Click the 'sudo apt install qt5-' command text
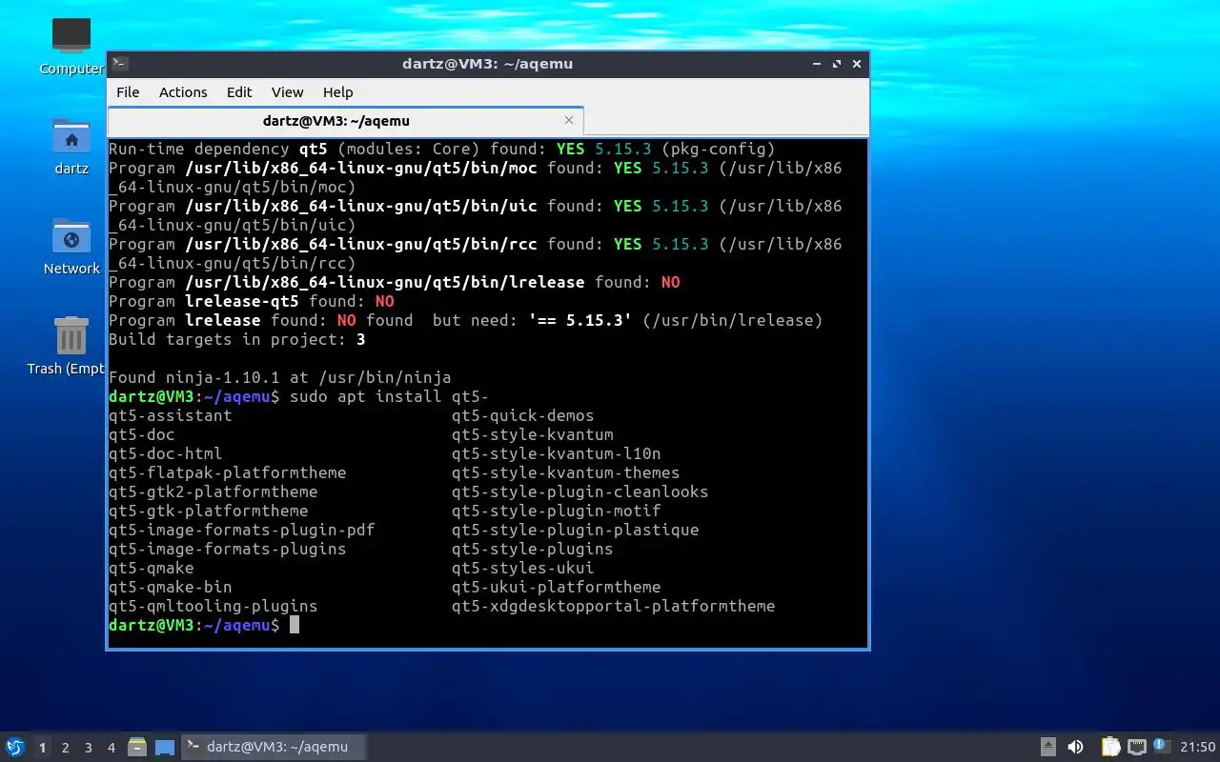Viewport: 1220px width, 762px height. [390, 396]
